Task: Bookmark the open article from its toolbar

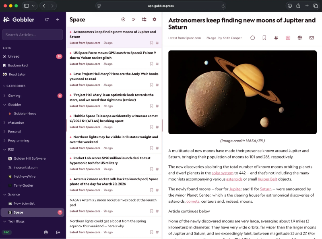Action: tap(264, 38)
